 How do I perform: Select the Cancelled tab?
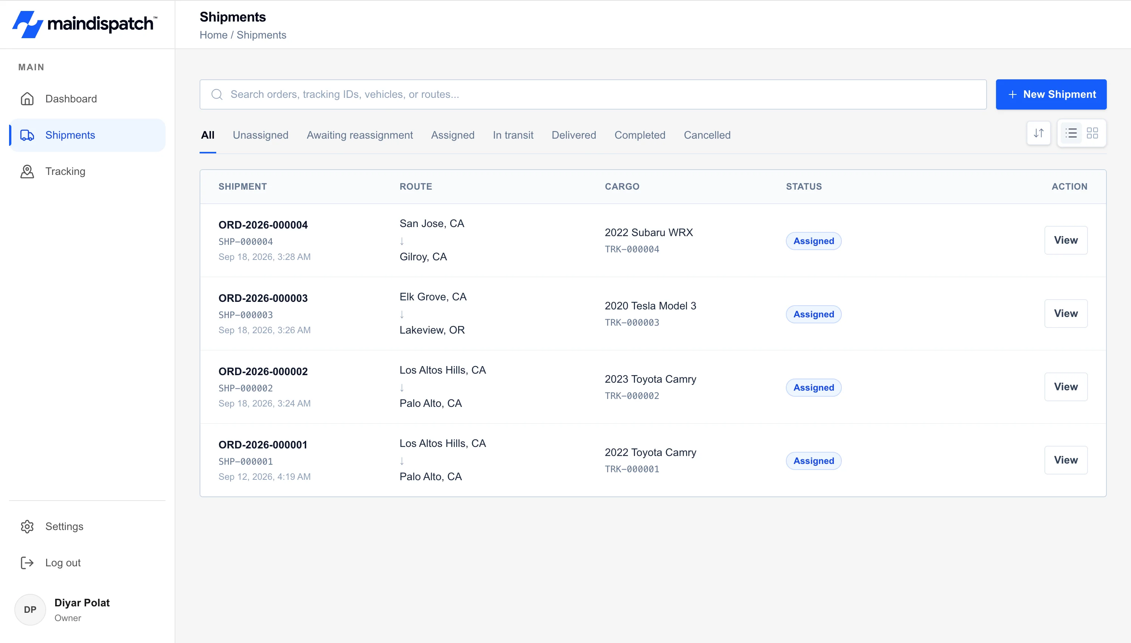tap(707, 135)
